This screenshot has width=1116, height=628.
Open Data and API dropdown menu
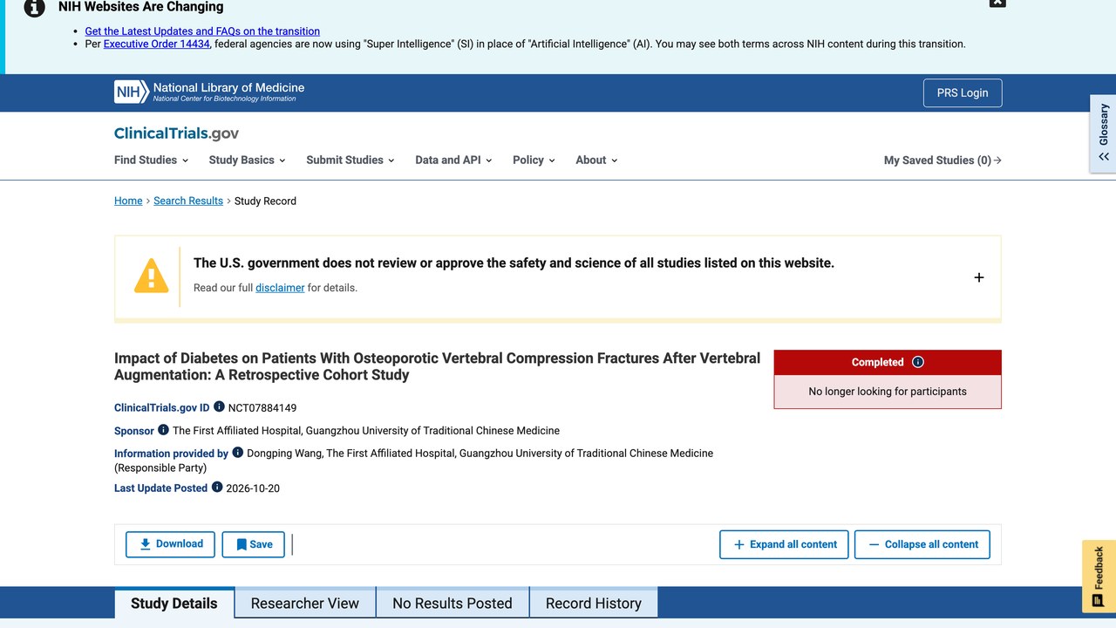point(453,160)
